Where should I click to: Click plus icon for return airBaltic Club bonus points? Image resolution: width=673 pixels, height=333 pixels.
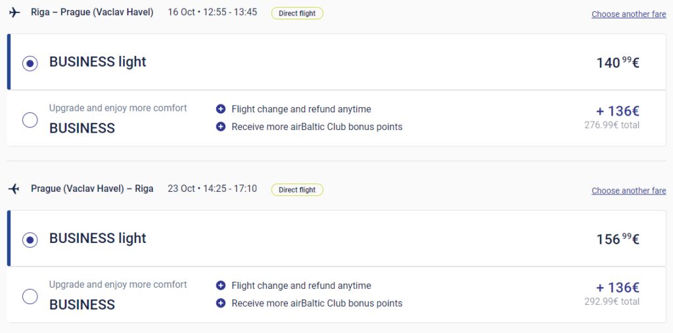221,303
